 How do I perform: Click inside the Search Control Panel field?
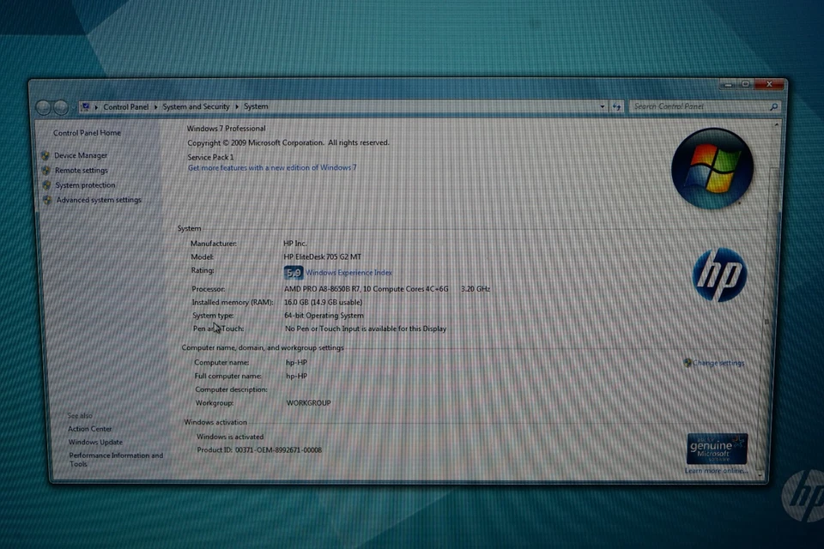695,106
